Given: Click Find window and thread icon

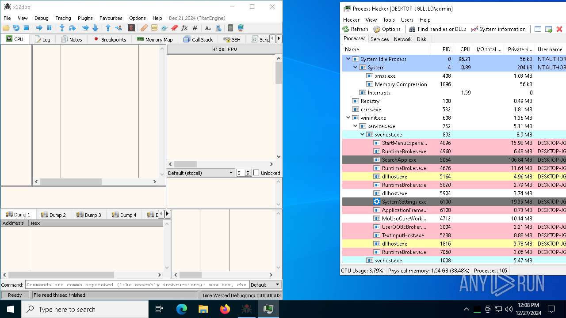Looking at the screenshot, I should pos(548,29).
